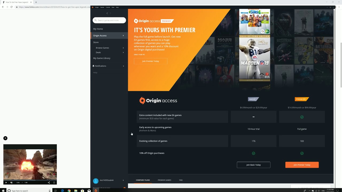The image size is (342, 192).
Task: Play the floating video
Action: tap(6, 183)
